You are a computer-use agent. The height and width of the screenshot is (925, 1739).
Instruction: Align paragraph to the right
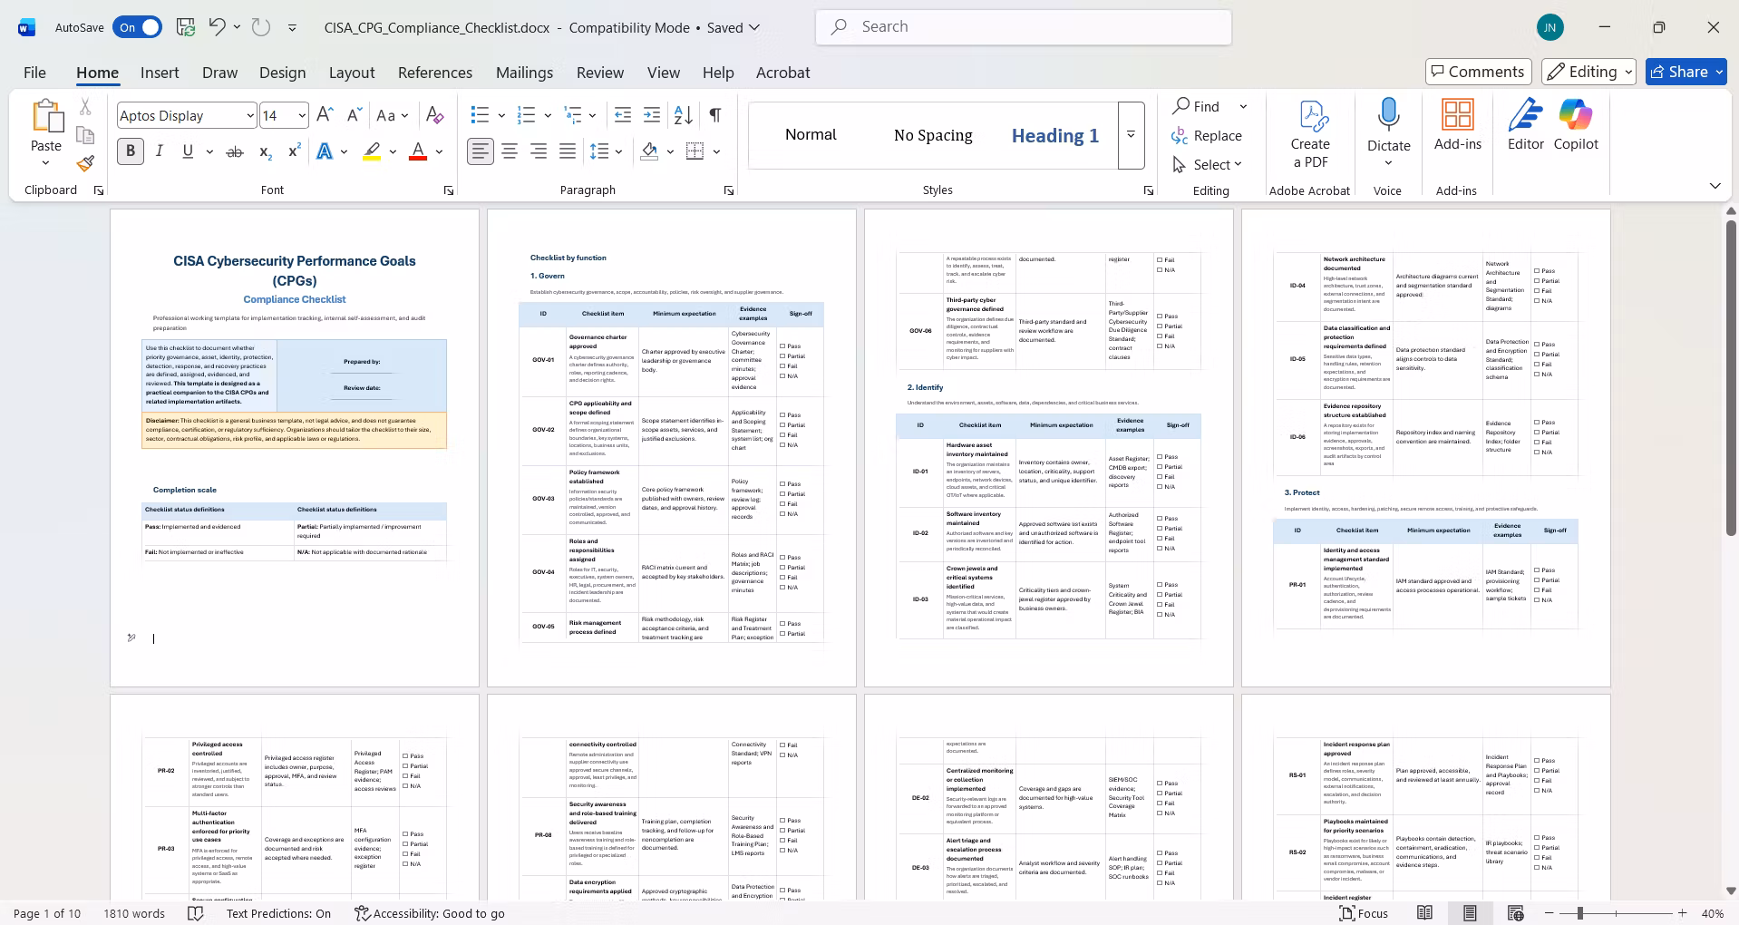click(539, 151)
